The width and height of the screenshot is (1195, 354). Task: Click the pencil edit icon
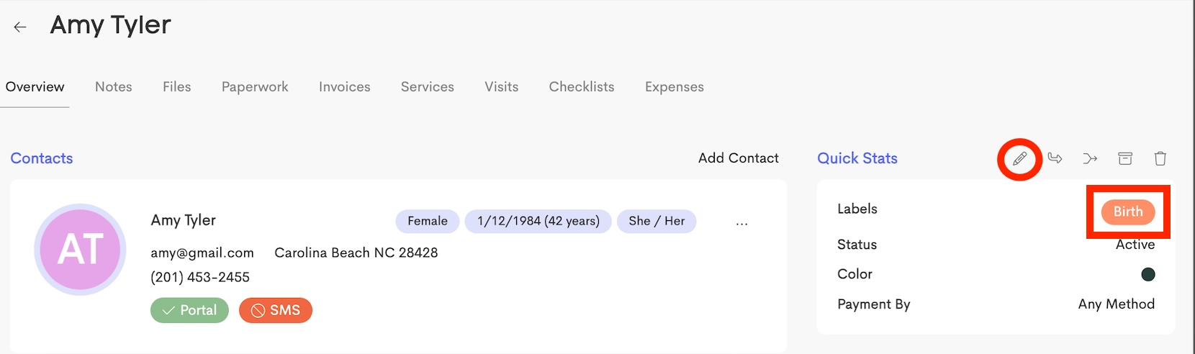[x=1019, y=158]
